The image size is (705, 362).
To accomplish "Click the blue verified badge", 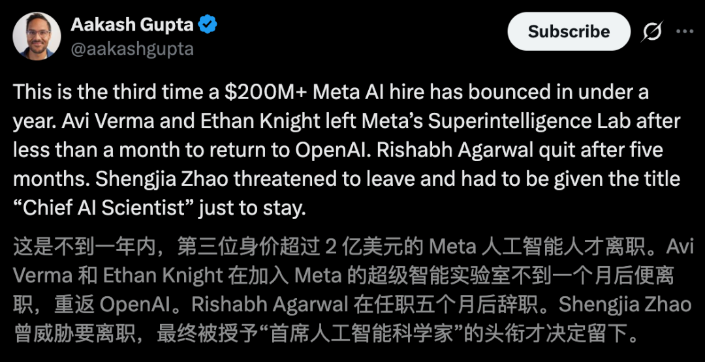I will [x=208, y=25].
